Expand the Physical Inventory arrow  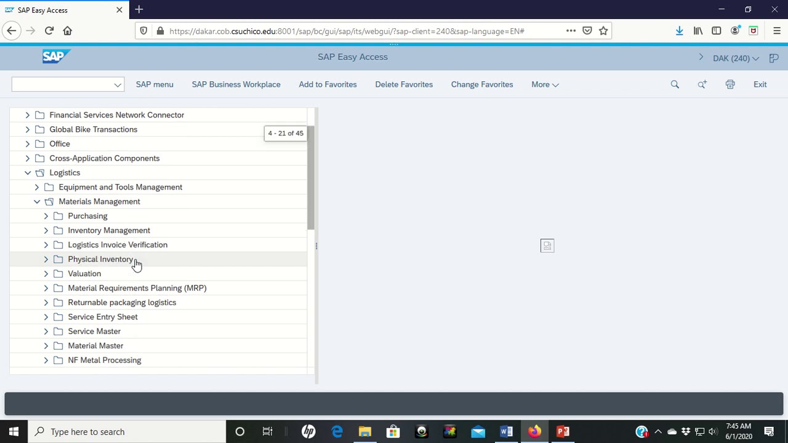coord(46,259)
